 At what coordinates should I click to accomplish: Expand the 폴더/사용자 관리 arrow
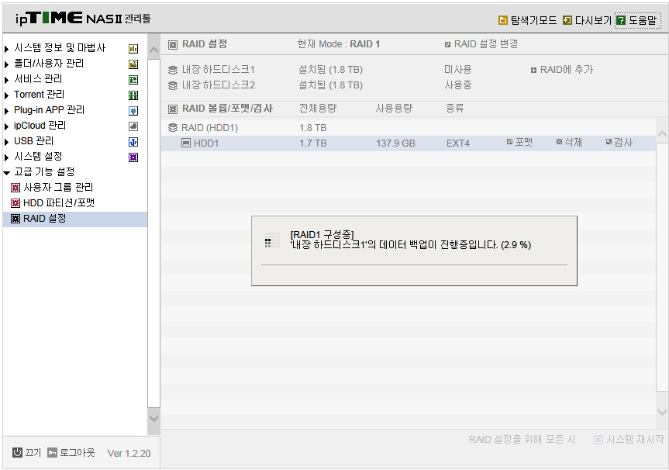6,65
